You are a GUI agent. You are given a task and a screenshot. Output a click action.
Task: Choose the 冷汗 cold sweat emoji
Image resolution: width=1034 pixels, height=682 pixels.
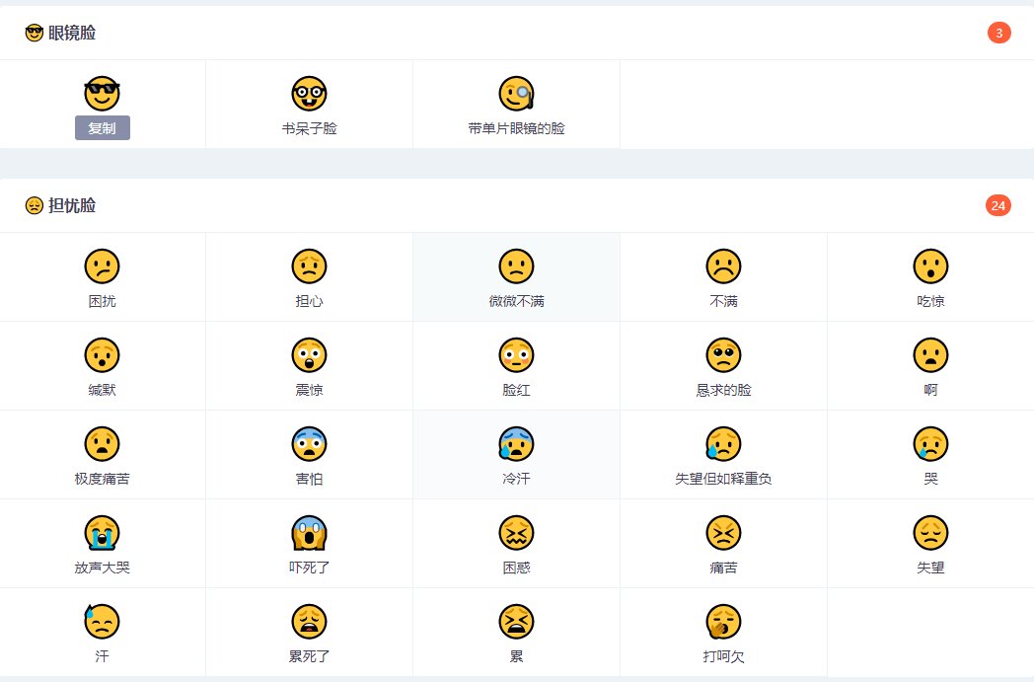click(516, 444)
